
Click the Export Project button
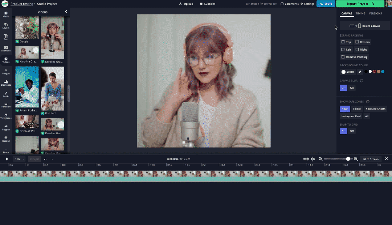[360, 4]
